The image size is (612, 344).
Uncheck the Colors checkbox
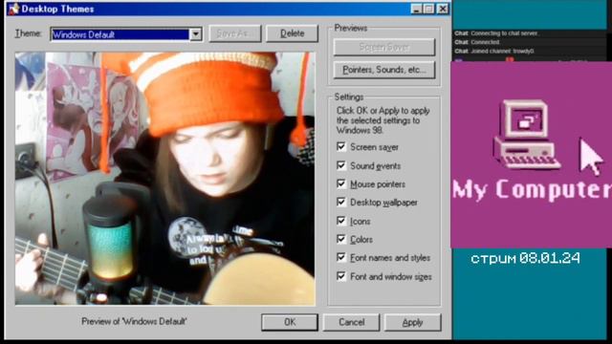pyautogui.click(x=341, y=239)
